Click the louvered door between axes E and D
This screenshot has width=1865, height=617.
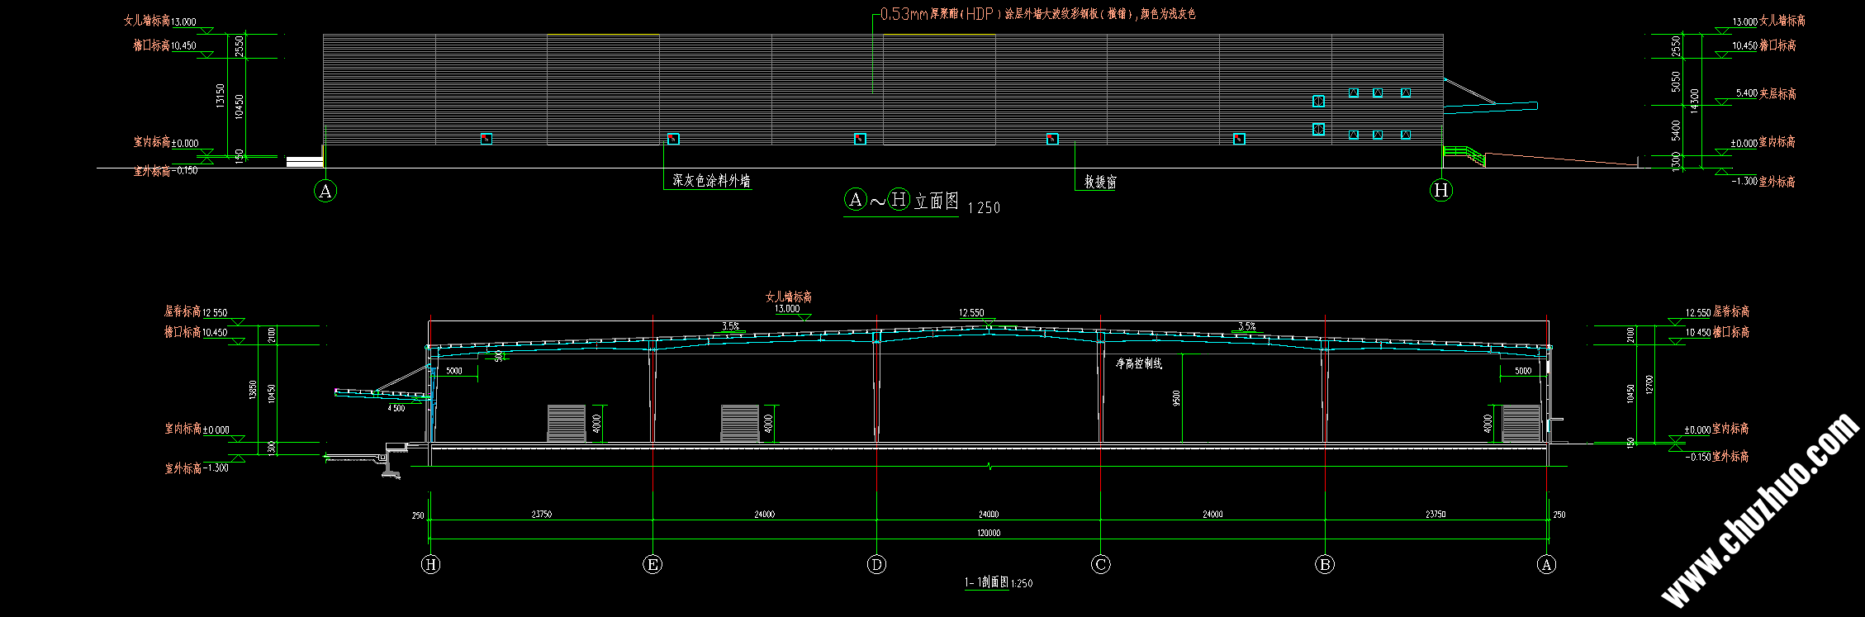tap(740, 424)
